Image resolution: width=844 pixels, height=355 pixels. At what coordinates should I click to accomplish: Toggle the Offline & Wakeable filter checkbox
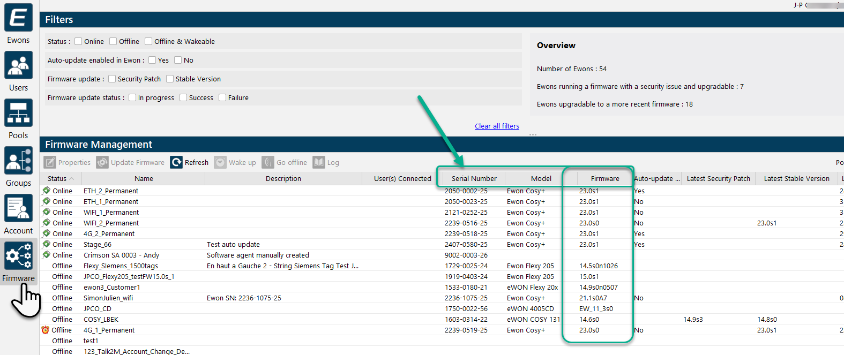[148, 41]
